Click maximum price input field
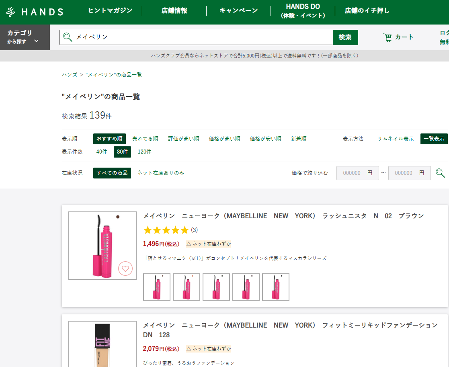The image size is (449, 367). pos(410,173)
